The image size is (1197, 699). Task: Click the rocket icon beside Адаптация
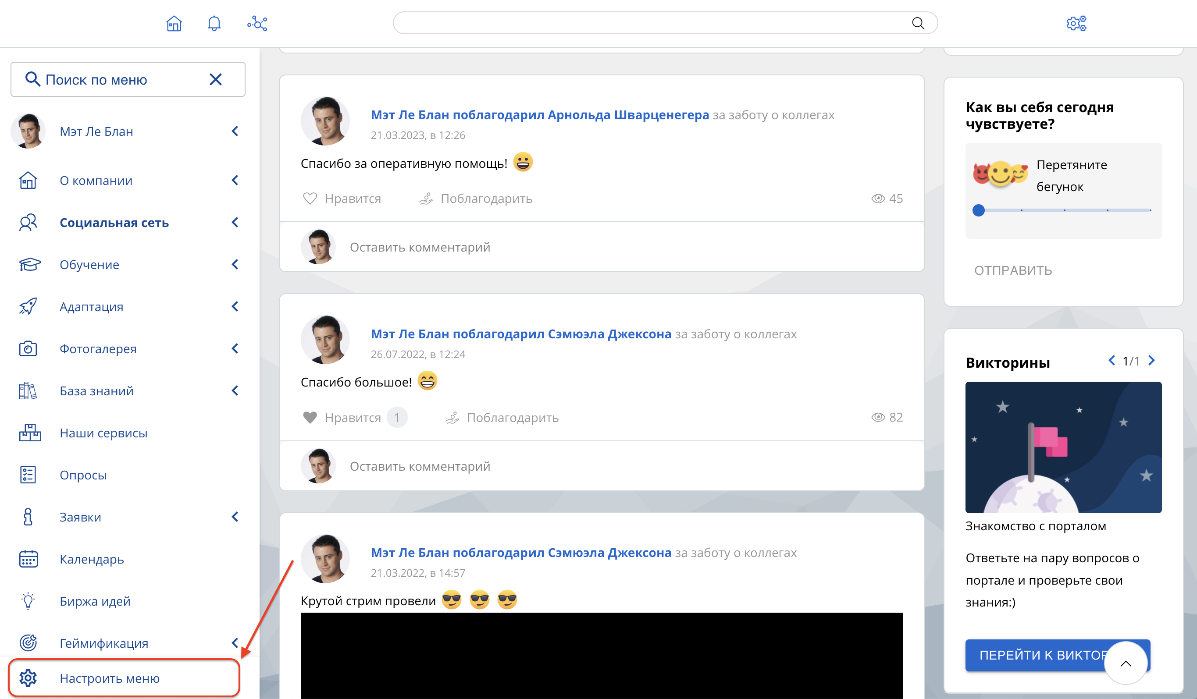(x=28, y=306)
